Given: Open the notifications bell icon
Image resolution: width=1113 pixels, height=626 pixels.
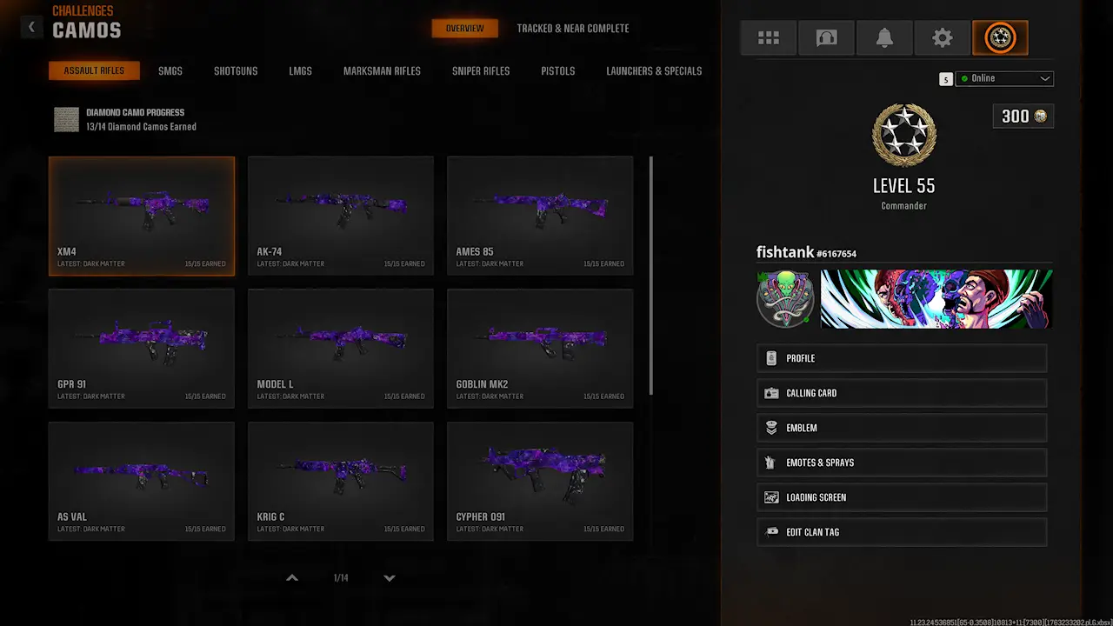Looking at the screenshot, I should tap(884, 38).
